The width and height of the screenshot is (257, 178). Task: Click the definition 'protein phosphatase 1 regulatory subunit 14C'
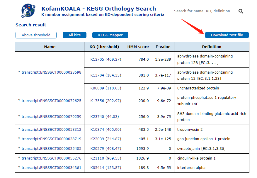[207, 101]
